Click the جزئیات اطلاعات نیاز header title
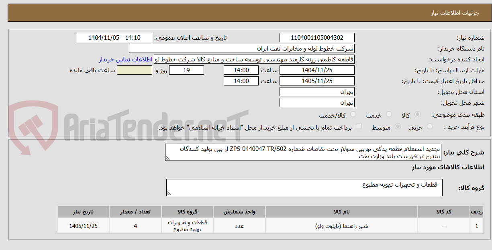The width and height of the screenshot is (492, 250). (x=455, y=13)
